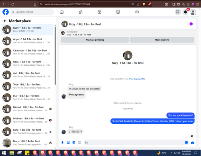Select the Bizzy conversation in the list
Screen dimensions: 201x156
click(x=27, y=29)
